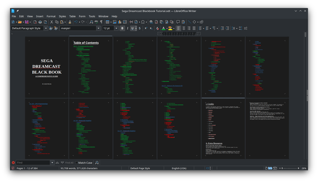Enable the Match Case checkbox
The image size is (318, 182).
tap(76, 162)
